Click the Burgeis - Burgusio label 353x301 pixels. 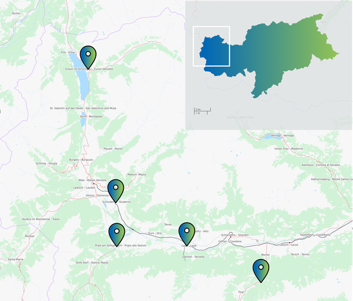81,160
